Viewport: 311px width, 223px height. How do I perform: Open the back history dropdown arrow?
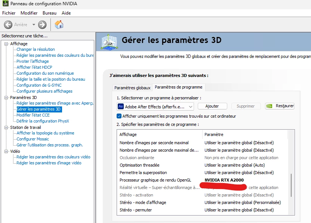34,25
